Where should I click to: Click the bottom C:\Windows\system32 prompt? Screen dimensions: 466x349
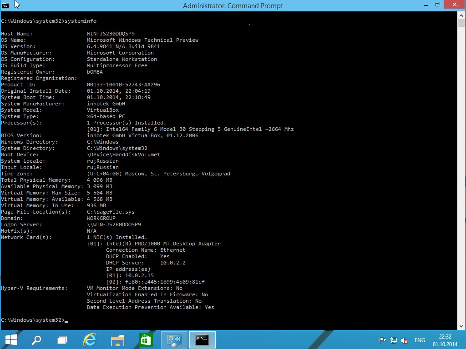33,320
